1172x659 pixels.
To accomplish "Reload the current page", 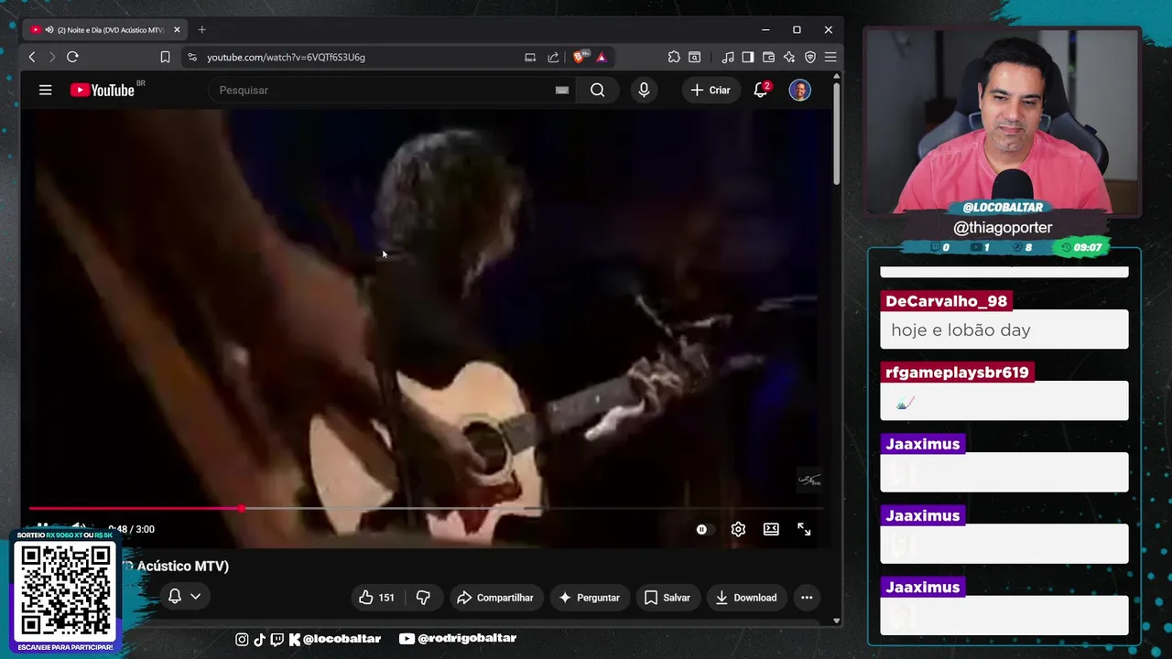I will tap(72, 57).
